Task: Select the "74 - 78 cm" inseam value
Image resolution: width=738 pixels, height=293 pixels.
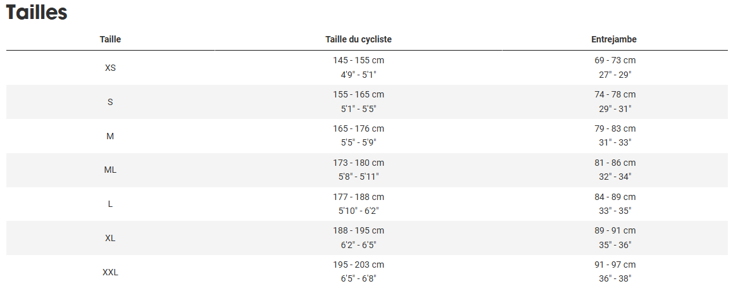Action: click(x=613, y=95)
